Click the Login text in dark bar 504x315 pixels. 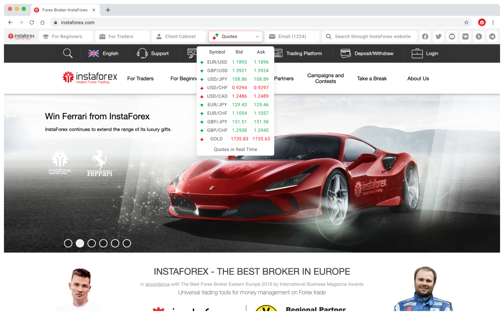tap(432, 54)
